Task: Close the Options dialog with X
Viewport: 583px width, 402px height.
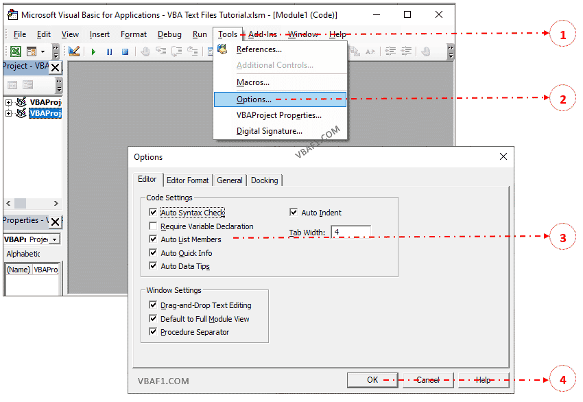Action: point(503,156)
